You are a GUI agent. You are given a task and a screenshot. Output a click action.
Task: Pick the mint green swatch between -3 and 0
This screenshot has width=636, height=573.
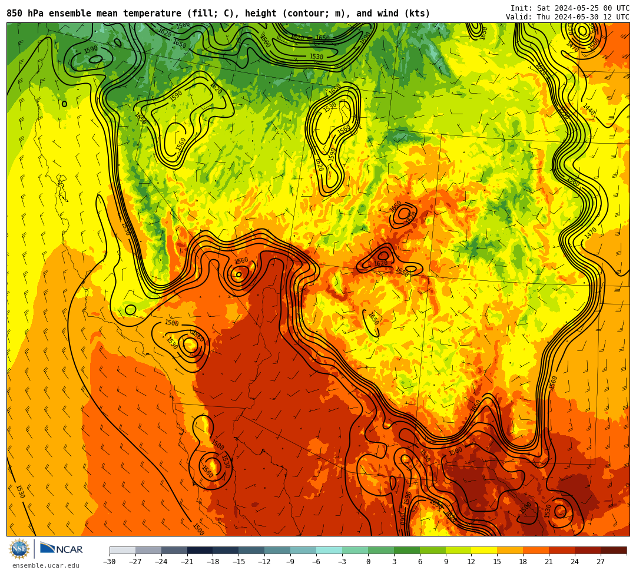coord(355,550)
